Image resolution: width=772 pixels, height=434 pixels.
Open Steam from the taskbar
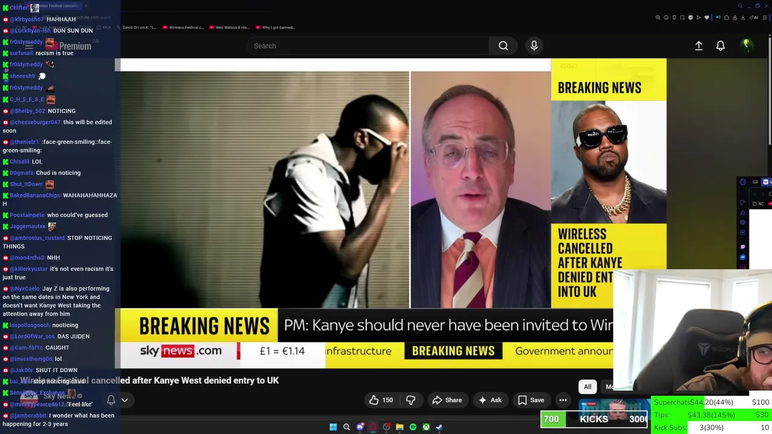click(439, 427)
